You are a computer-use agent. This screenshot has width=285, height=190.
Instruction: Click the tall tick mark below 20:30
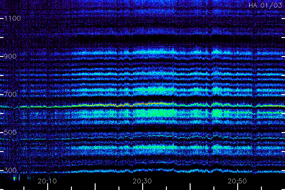click(143, 187)
